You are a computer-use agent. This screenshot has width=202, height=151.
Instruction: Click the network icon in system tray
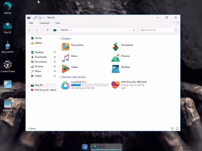178,147
